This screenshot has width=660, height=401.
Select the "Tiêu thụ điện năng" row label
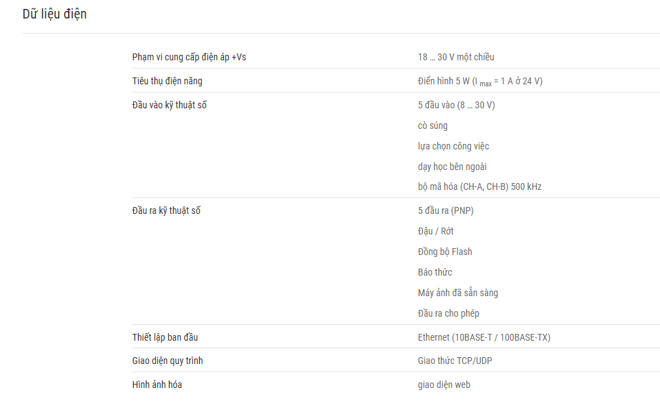click(x=167, y=81)
